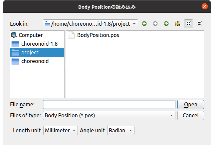Image resolution: width=214 pixels, height=148 pixels.
Task: Click the Back navigation arrow icon
Action: click(144, 24)
